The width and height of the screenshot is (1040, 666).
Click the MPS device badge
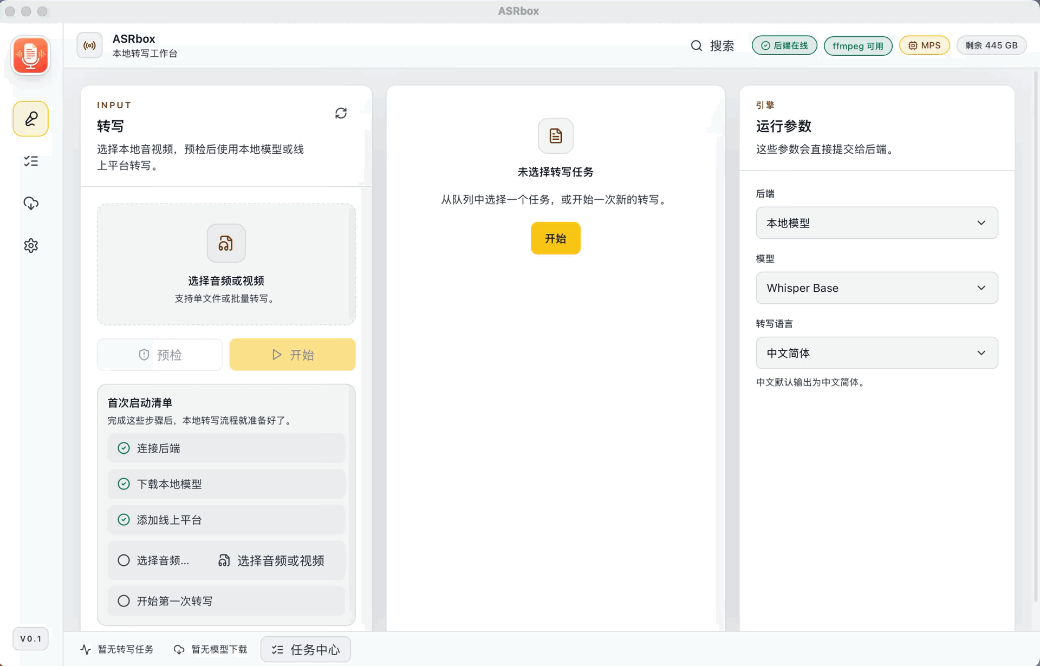pos(924,45)
